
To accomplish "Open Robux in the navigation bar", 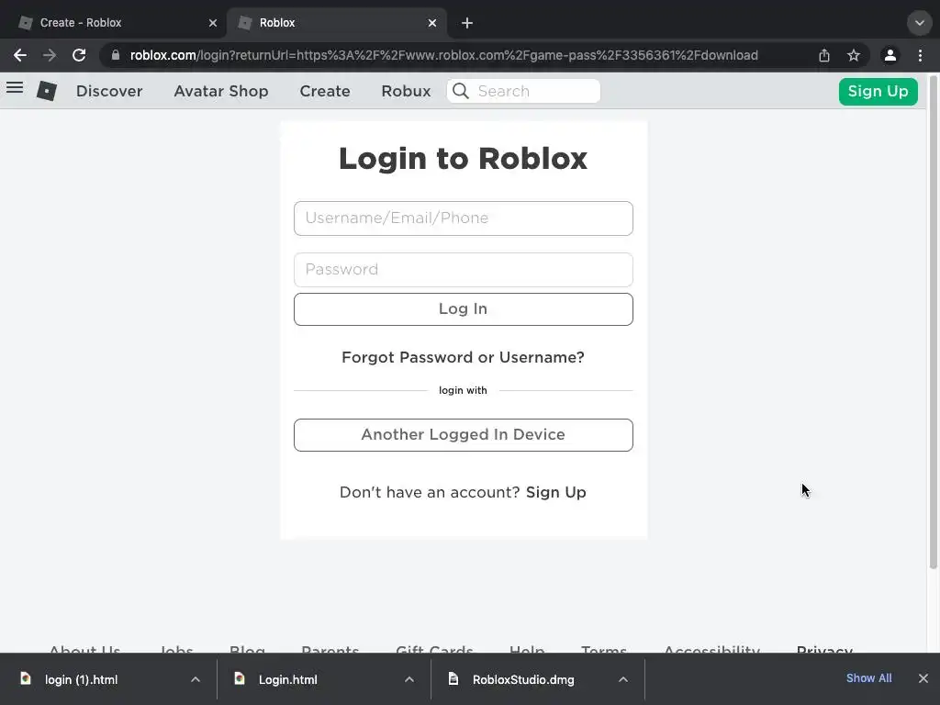I will (406, 91).
